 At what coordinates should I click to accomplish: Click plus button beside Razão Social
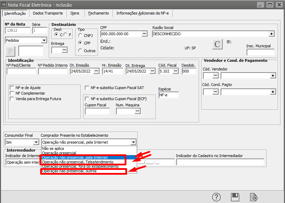point(271,34)
